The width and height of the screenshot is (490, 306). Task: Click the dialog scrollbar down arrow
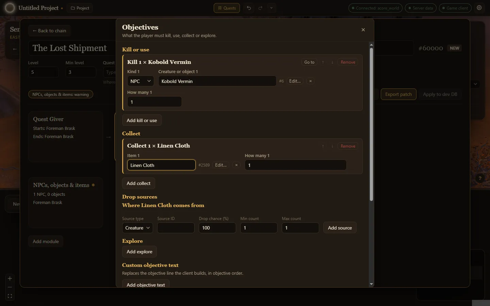click(371, 284)
